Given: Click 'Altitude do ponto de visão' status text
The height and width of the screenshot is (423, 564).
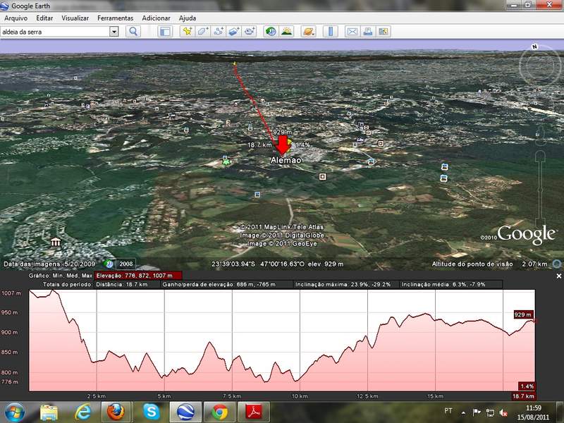Looking at the screenshot, I should click(x=472, y=264).
